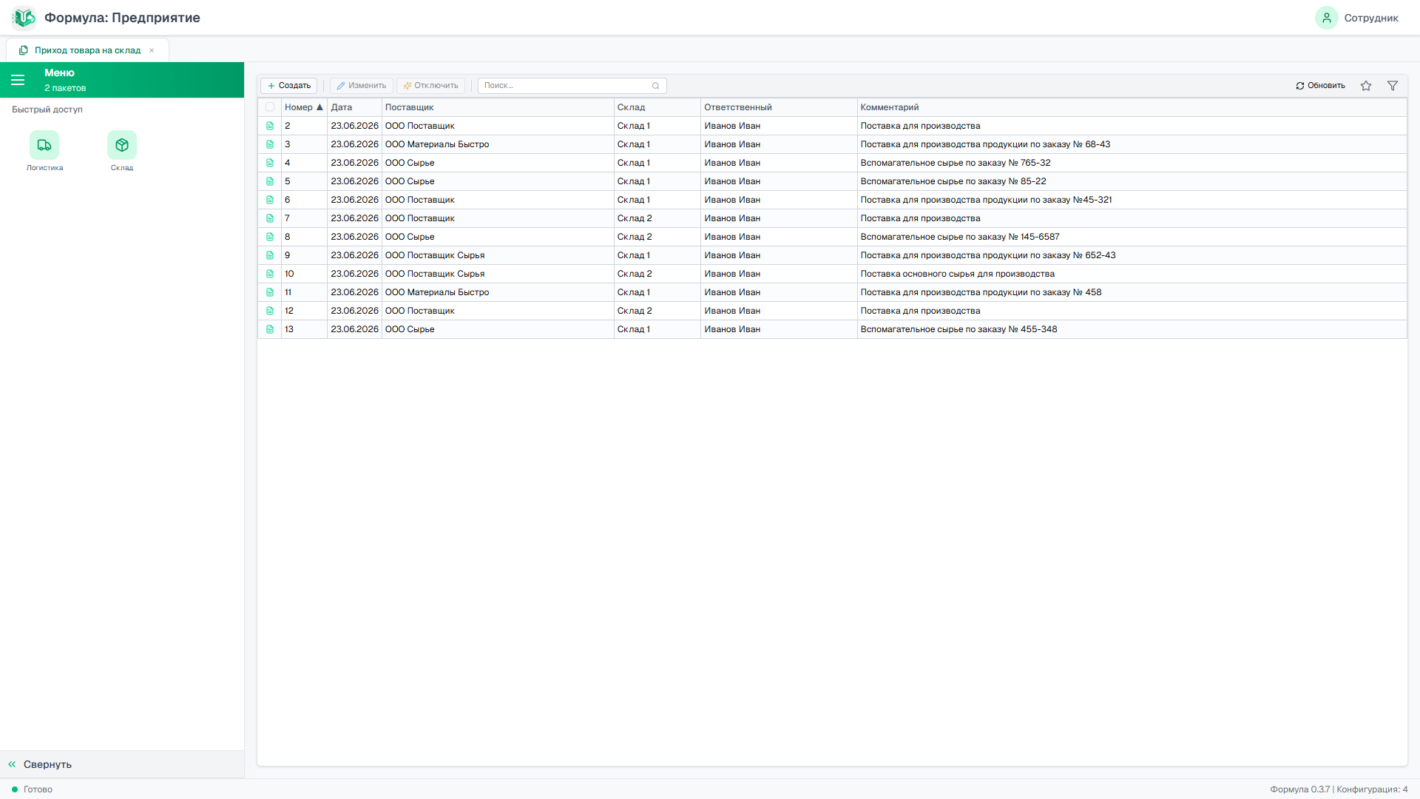Screen dimensions: 1420x799
Task: Switch to the Приход товара на склад tab
Action: [87, 50]
